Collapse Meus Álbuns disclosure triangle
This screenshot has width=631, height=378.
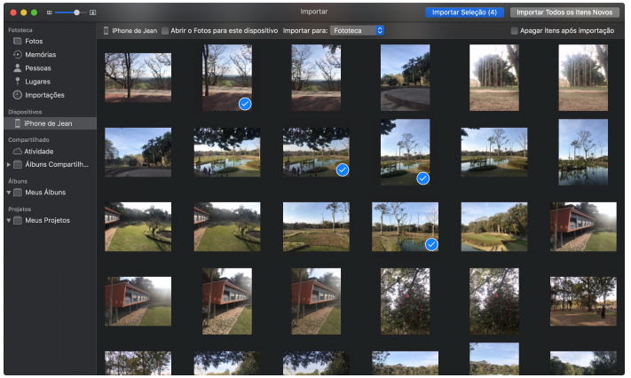9,193
